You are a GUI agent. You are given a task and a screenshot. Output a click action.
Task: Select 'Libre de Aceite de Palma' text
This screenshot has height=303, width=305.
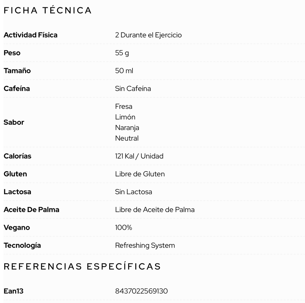[x=155, y=210]
